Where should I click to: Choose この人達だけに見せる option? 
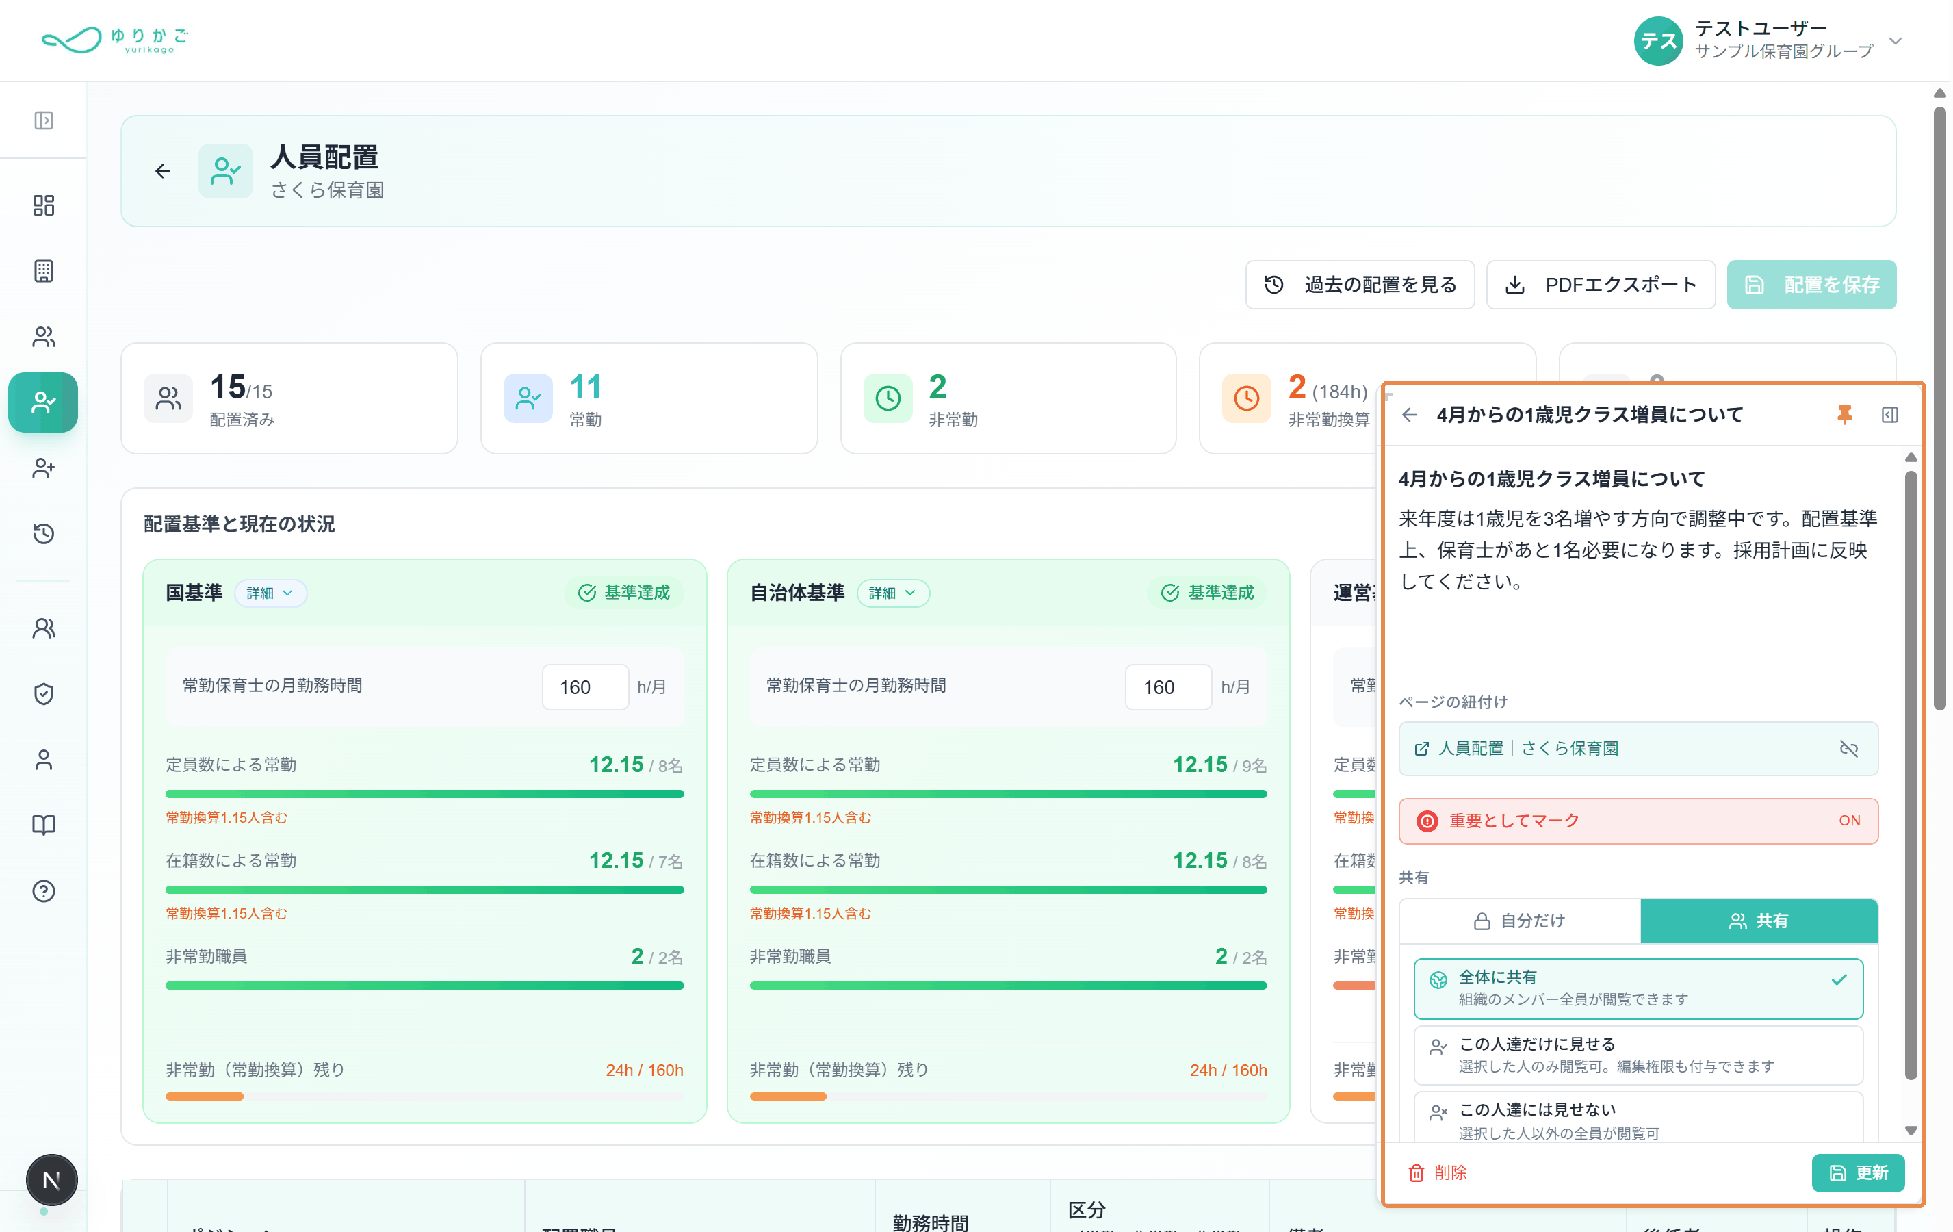pos(1638,1055)
